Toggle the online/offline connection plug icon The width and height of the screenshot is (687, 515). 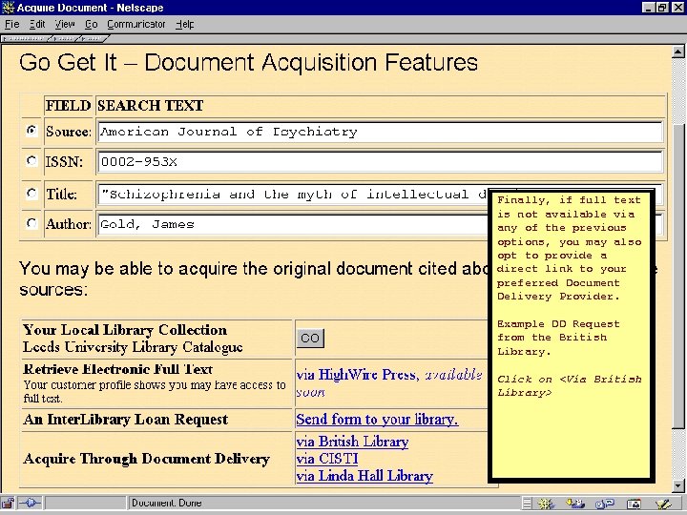(x=30, y=504)
